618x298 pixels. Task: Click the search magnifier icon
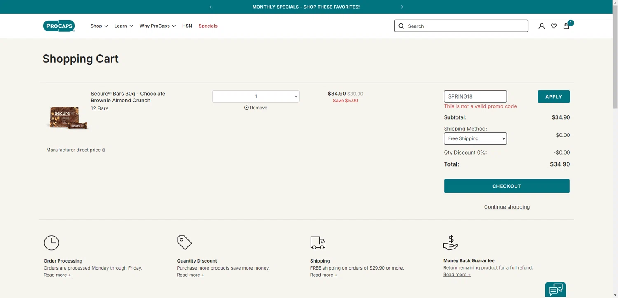click(401, 26)
